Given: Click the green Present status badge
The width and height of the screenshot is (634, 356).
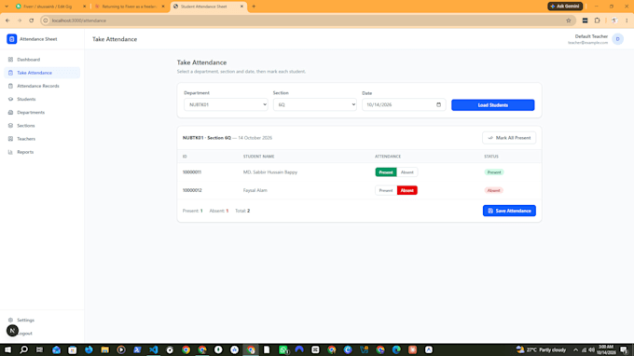Looking at the screenshot, I should coord(494,172).
